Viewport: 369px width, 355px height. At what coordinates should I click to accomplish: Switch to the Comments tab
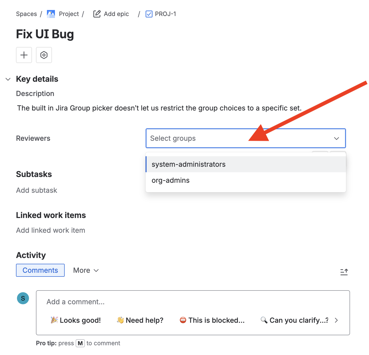pyautogui.click(x=40, y=270)
